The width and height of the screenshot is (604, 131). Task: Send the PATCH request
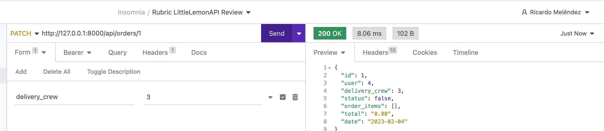pos(277,33)
